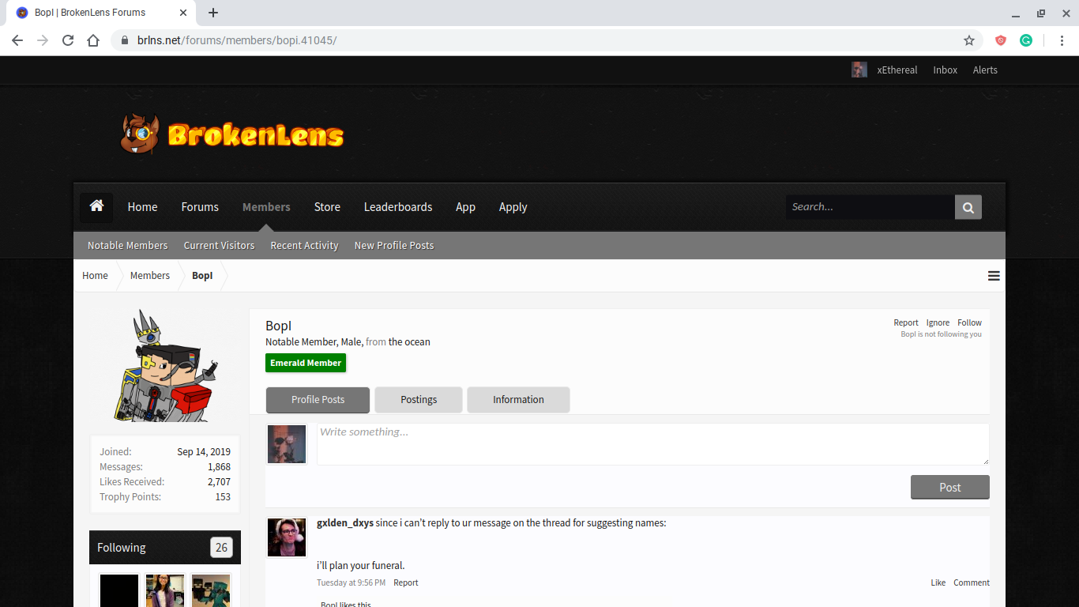The width and height of the screenshot is (1079, 607).
Task: Click the BrokenLens logo
Action: pos(231,134)
